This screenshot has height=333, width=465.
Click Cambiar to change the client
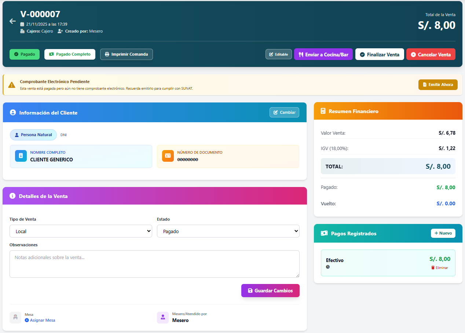point(284,112)
